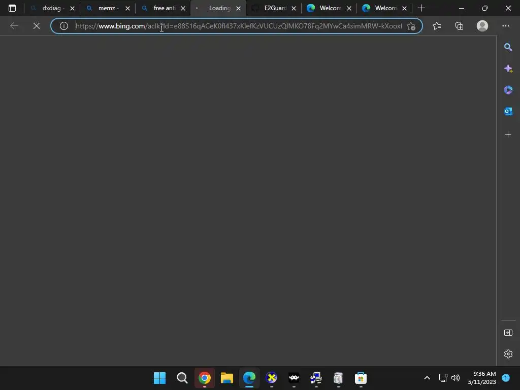The width and height of the screenshot is (520, 390).
Task: Open the black invader taskbar app
Action: 294,378
